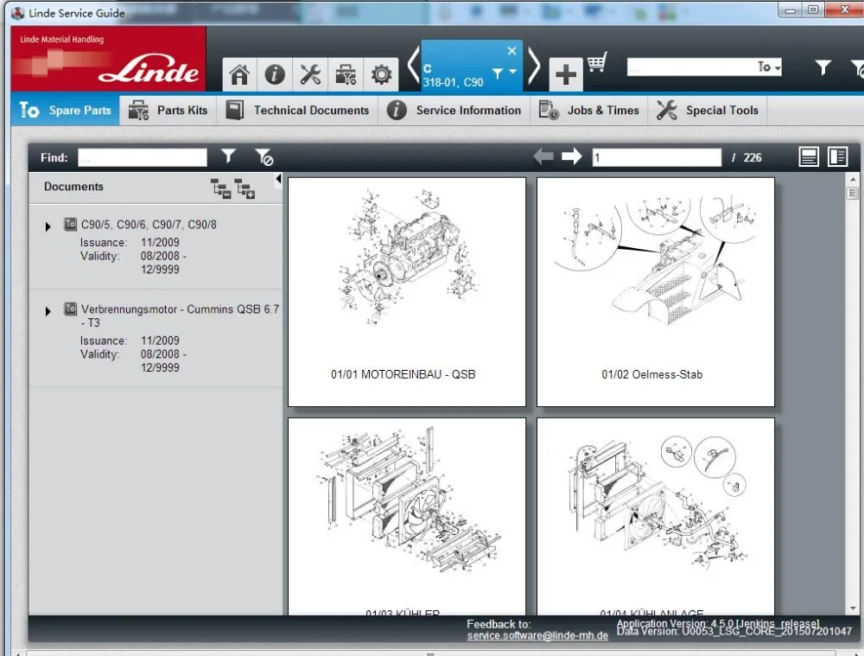Click scrollbar up arrow in thumbnail view
This screenshot has height=656, width=864.
853,180
